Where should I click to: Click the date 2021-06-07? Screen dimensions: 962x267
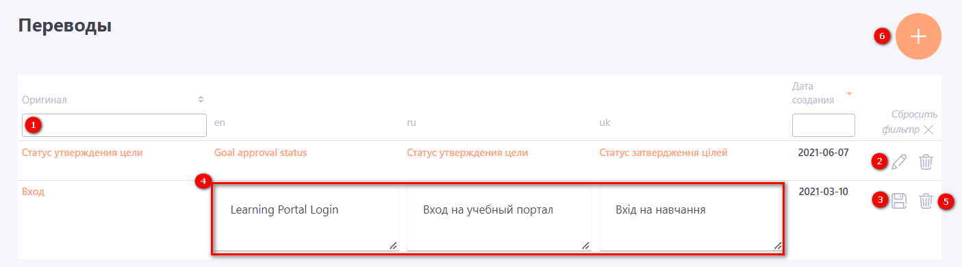[824, 152]
